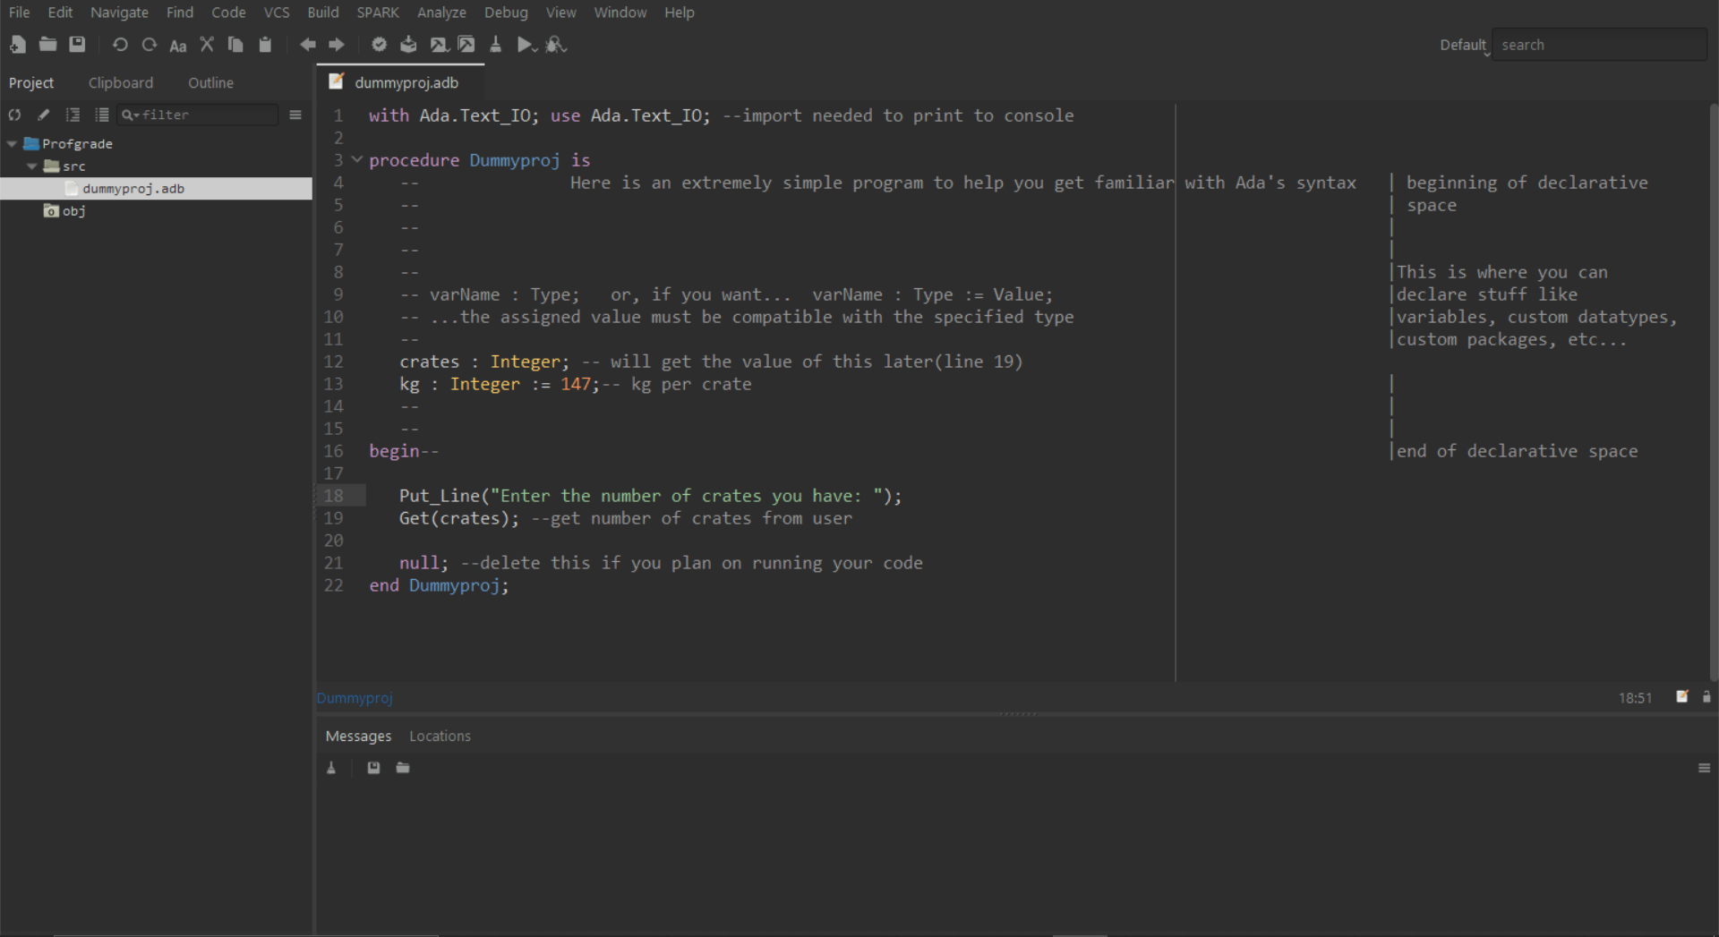Cut selection with the scissors icon
The width and height of the screenshot is (1719, 937).
click(x=207, y=45)
